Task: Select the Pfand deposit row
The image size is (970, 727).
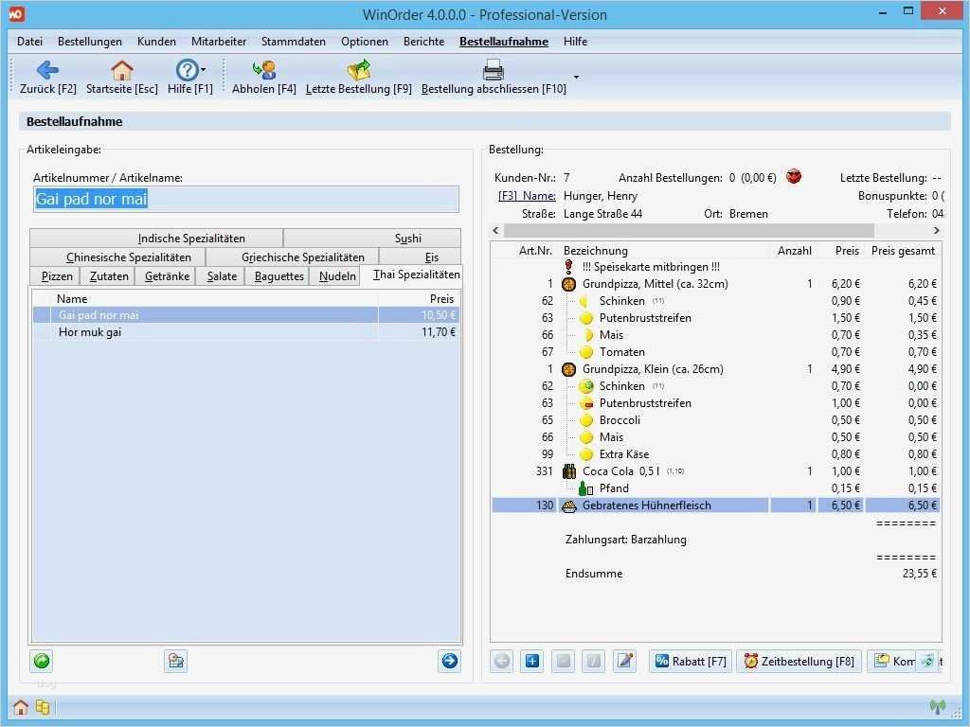Action: [x=716, y=488]
